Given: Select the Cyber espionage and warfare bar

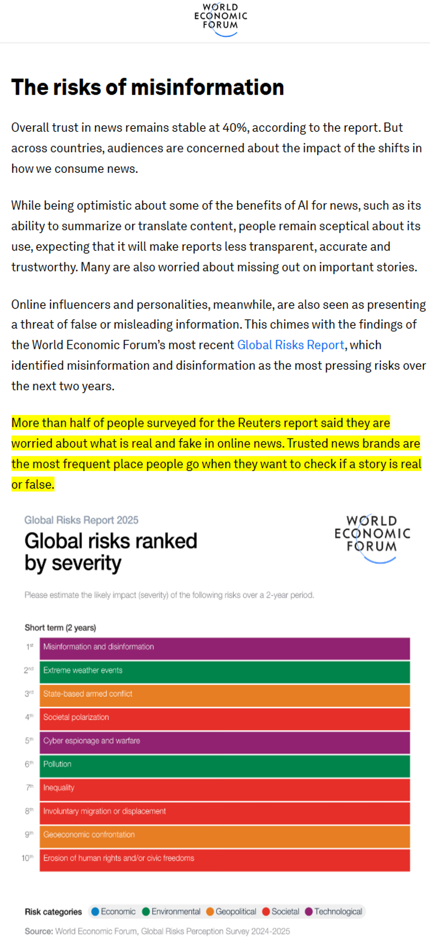Looking at the screenshot, I should 225,742.
